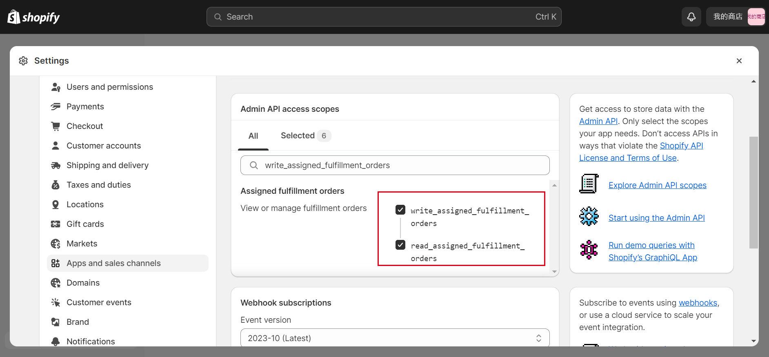Click the Domains globe icon
769x357 pixels.
[x=56, y=283]
